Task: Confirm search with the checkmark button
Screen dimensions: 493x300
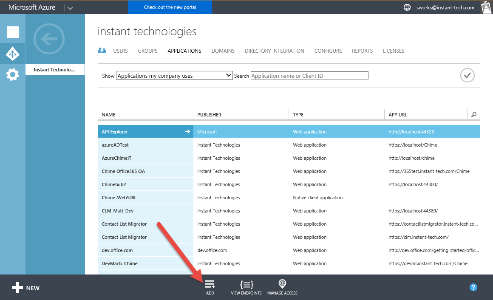Action: coord(467,76)
